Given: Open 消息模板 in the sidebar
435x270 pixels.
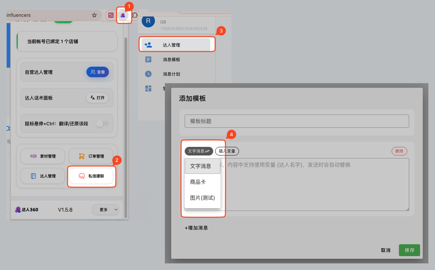Looking at the screenshot, I should [x=171, y=60].
